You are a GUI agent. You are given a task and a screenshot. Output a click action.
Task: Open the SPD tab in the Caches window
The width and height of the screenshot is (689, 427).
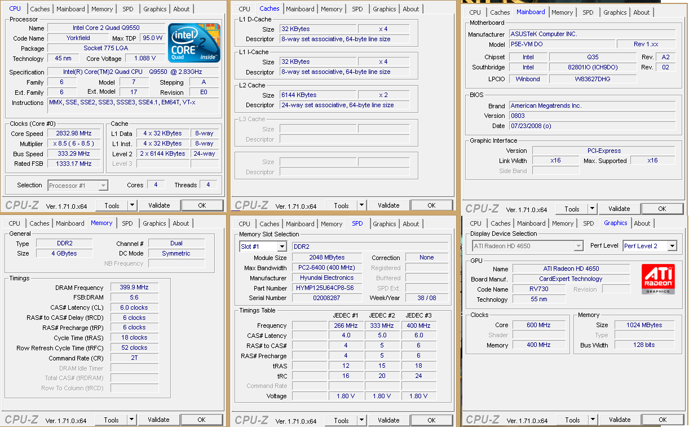click(357, 9)
